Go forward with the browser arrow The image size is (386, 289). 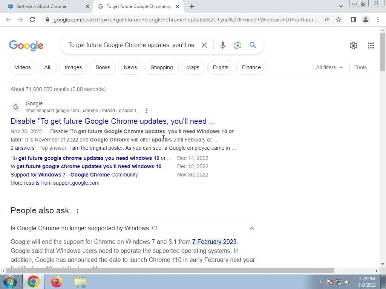point(20,20)
